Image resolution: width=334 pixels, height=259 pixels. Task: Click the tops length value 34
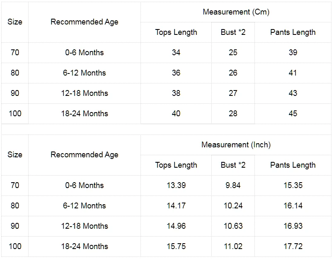(x=176, y=52)
